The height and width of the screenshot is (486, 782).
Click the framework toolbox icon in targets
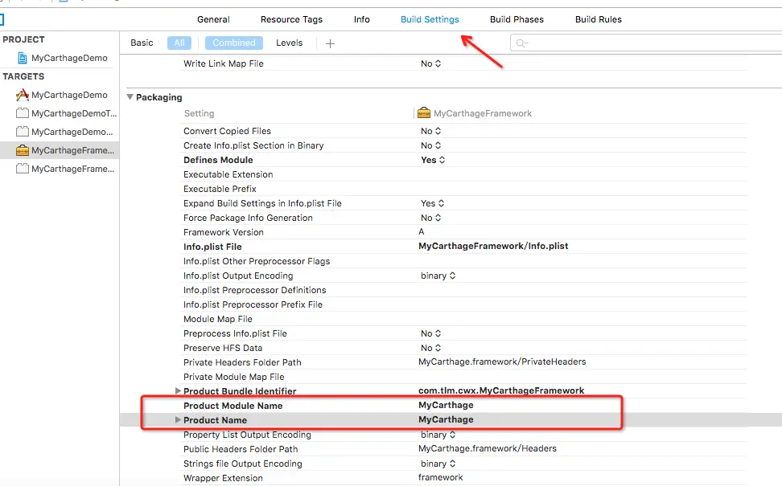pyautogui.click(x=22, y=150)
